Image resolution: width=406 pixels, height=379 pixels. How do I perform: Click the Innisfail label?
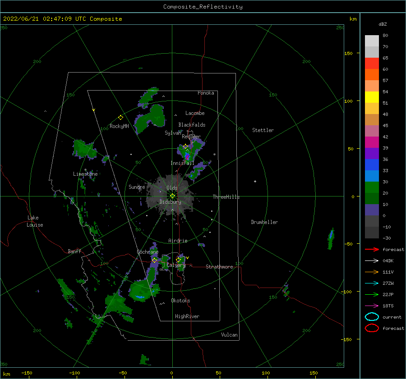click(x=182, y=163)
